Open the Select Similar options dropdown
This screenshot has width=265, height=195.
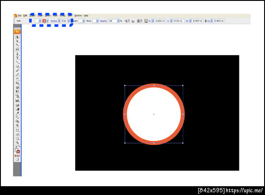pos(129,21)
